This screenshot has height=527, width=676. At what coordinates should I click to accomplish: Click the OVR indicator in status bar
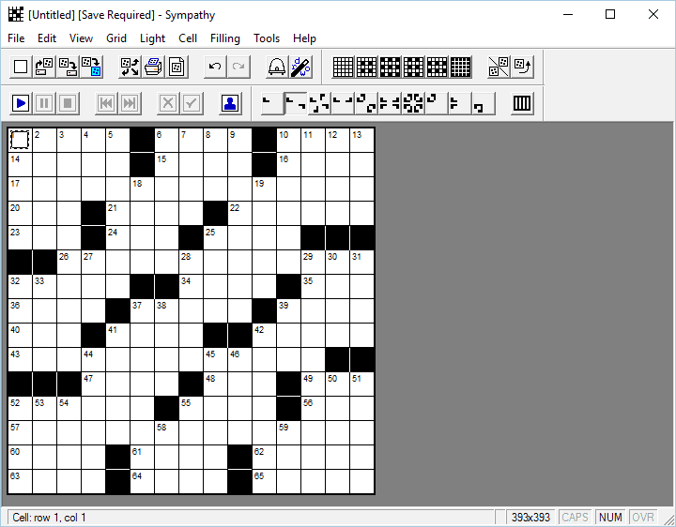click(x=643, y=518)
